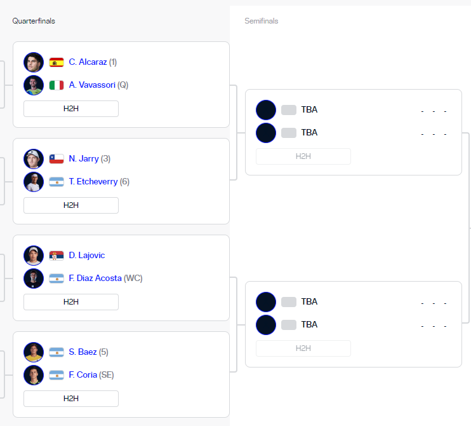The height and width of the screenshot is (426, 471).
Task: Click C. Alcaraz's player photo
Action: [x=34, y=62]
